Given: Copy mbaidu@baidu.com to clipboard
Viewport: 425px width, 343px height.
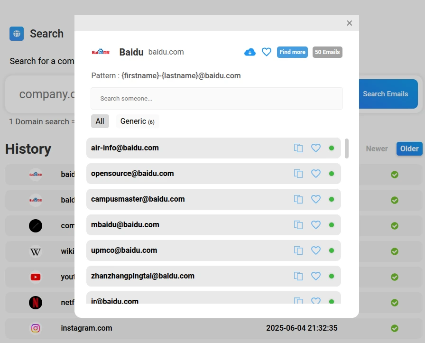Looking at the screenshot, I should coord(298,225).
